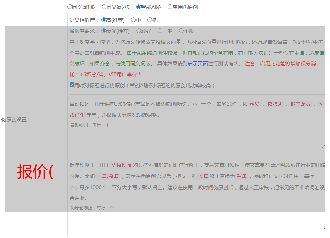The image size is (330, 238).
Task: Select 一般 fluency requirement
Action: (160, 31)
